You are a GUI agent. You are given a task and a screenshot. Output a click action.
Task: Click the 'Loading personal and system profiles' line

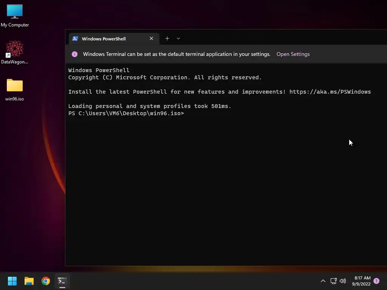150,106
